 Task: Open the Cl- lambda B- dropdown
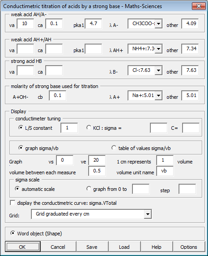tap(158, 71)
